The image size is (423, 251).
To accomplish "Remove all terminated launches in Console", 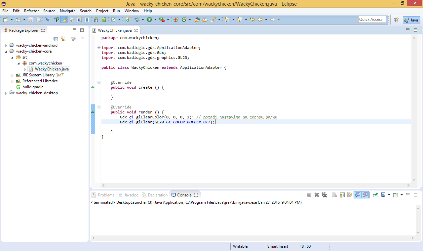I will [324, 195].
